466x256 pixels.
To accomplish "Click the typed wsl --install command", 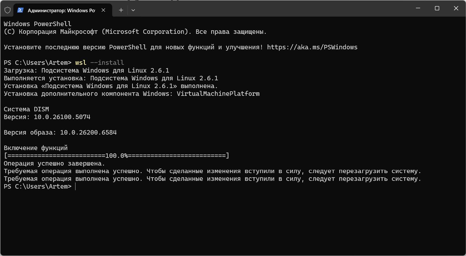I will coord(99,63).
